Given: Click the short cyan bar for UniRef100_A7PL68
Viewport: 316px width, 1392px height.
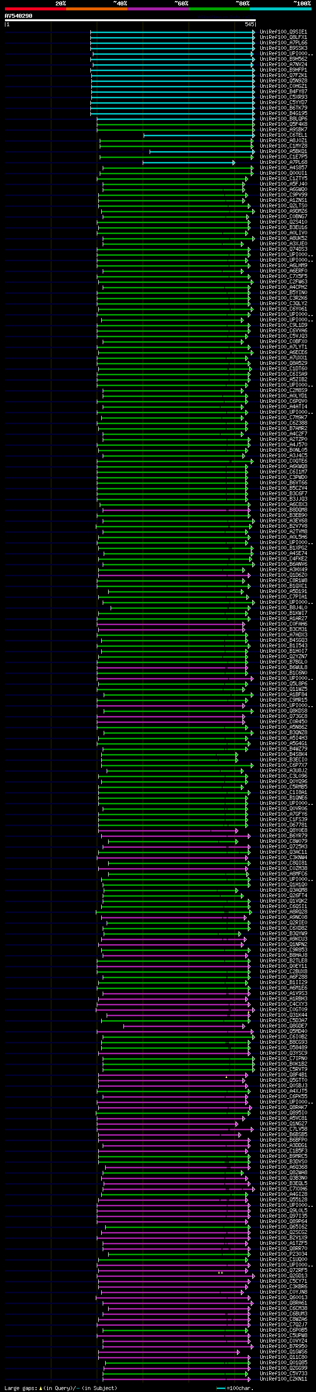Looking at the screenshot, I should [x=189, y=162].
